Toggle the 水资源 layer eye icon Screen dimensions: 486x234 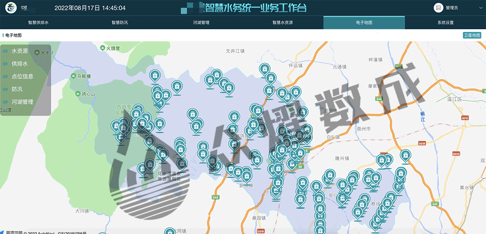point(5,51)
